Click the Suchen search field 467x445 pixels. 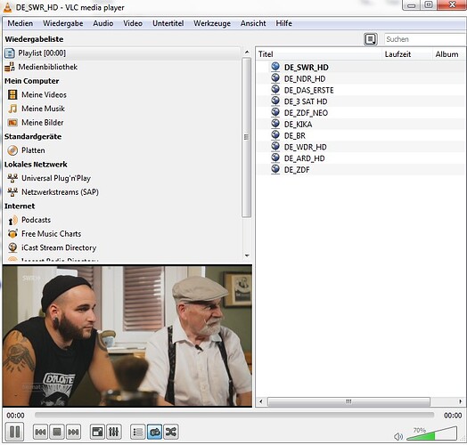pyautogui.click(x=425, y=39)
